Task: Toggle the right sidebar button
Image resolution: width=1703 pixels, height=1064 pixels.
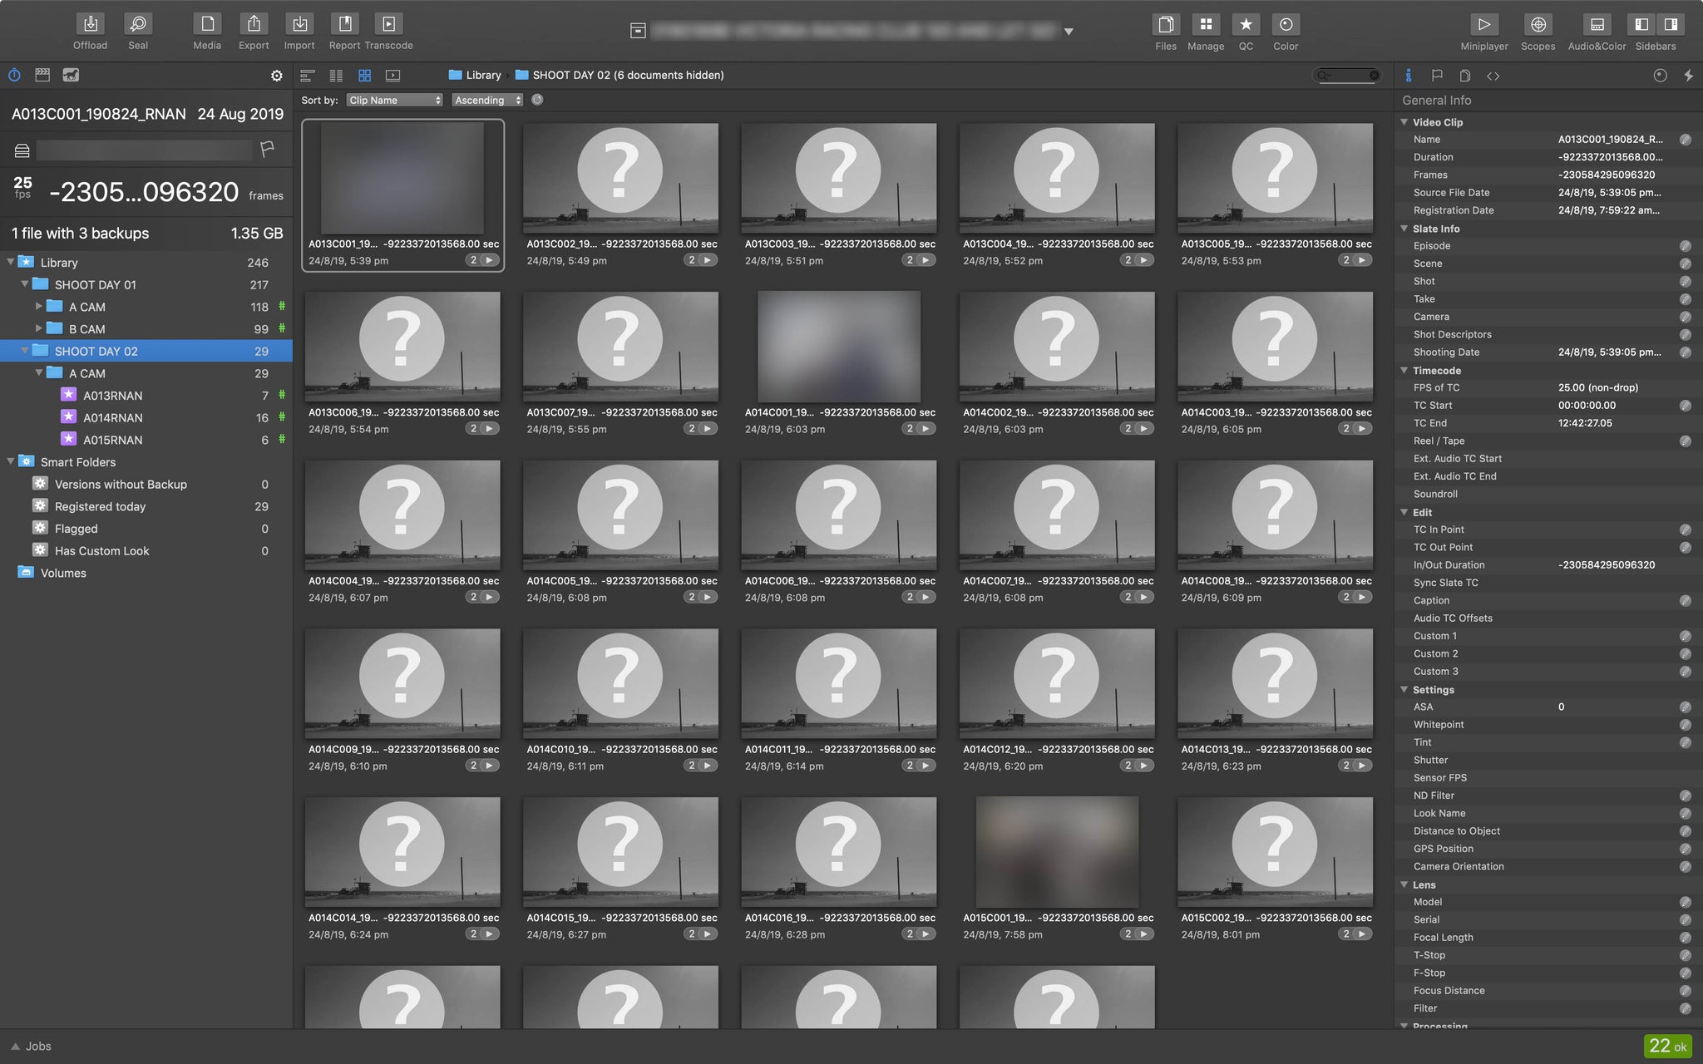Action: 1670,25
